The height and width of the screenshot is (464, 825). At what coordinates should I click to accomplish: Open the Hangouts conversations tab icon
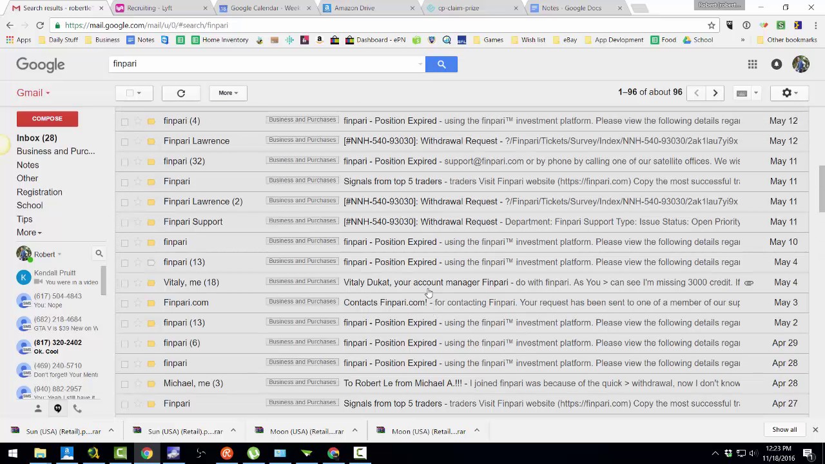point(57,409)
